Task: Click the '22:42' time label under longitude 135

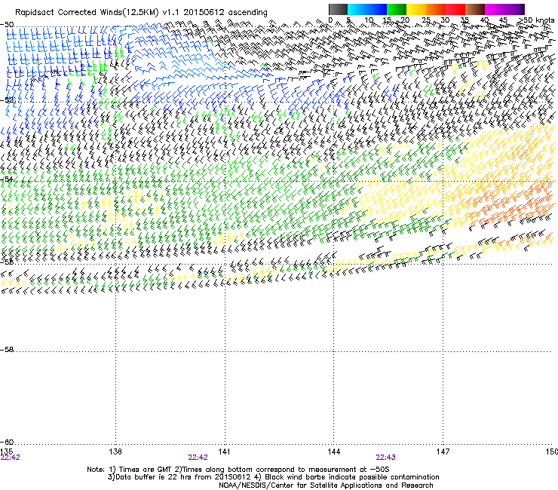Action: pyautogui.click(x=11, y=458)
